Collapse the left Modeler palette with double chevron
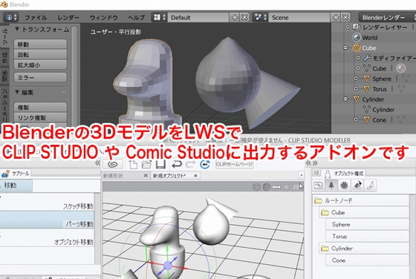Image resolution: width=416 pixels, height=279 pixels. click(x=98, y=163)
